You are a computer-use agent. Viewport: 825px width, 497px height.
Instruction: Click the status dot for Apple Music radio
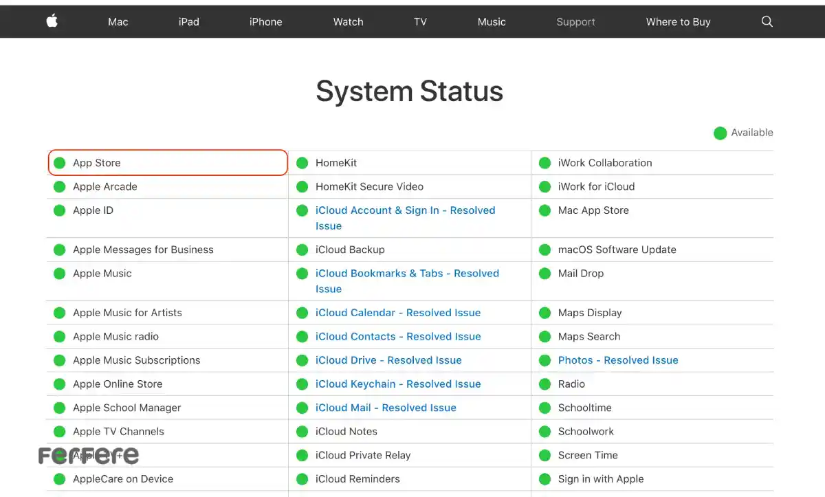pos(59,337)
